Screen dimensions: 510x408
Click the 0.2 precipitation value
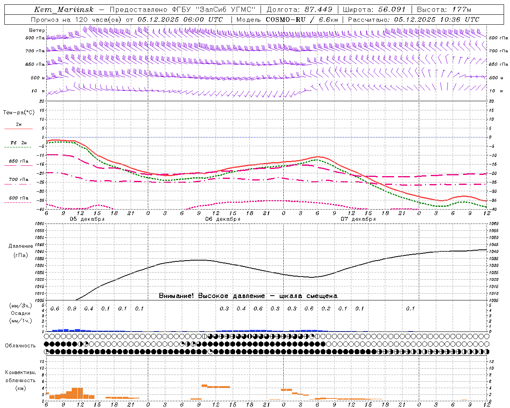tap(326, 309)
